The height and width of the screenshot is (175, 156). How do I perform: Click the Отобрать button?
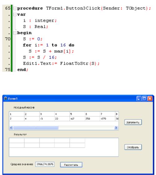pos(133,147)
